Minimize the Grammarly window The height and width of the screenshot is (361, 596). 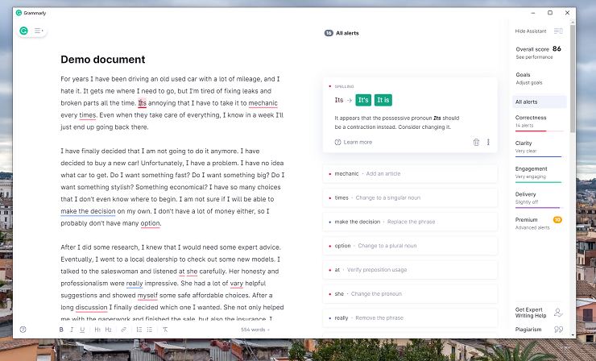(x=533, y=13)
